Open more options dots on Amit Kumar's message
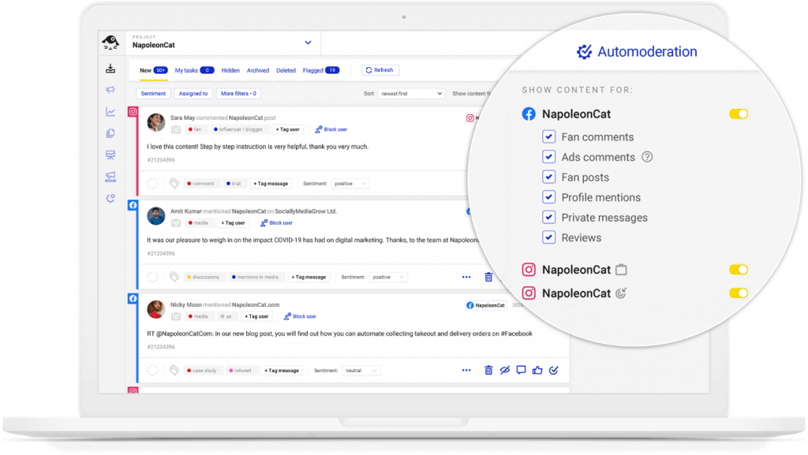This screenshot has height=455, width=808. (466, 277)
